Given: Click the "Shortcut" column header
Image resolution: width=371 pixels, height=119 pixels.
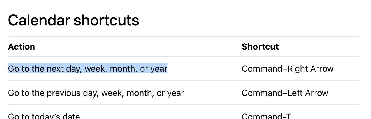Looking at the screenshot, I should 260,47.
